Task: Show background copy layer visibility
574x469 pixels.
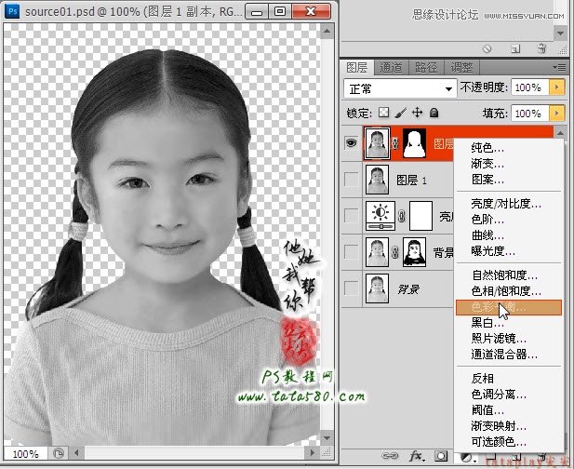Action: coord(352,252)
